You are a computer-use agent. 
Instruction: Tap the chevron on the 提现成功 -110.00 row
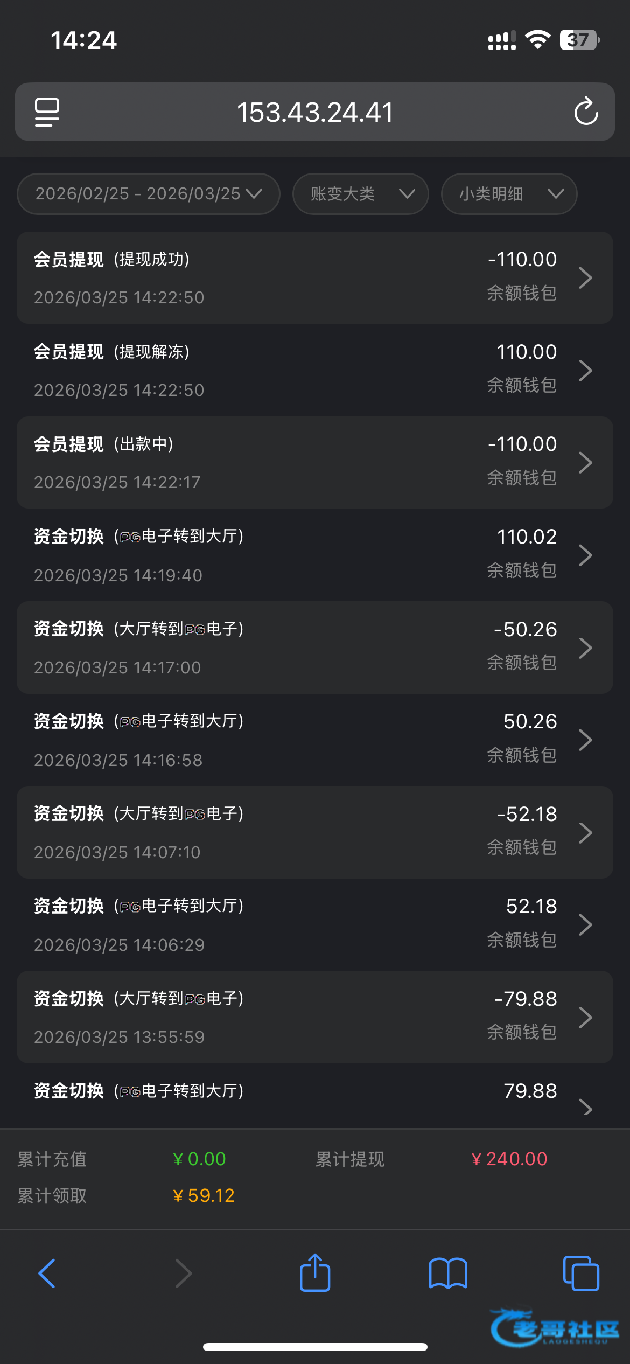pyautogui.click(x=585, y=278)
